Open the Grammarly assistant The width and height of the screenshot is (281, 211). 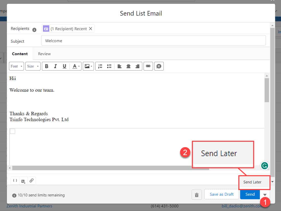tap(264, 166)
